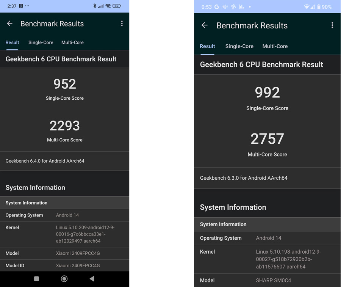This screenshot has height=287, width=341.
Task: Tap the back arrow on the SHARP screen
Action: point(205,25)
